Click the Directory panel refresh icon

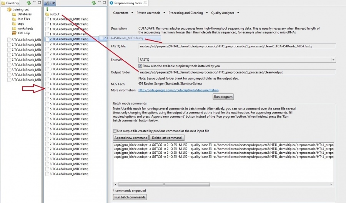tap(28, 3)
